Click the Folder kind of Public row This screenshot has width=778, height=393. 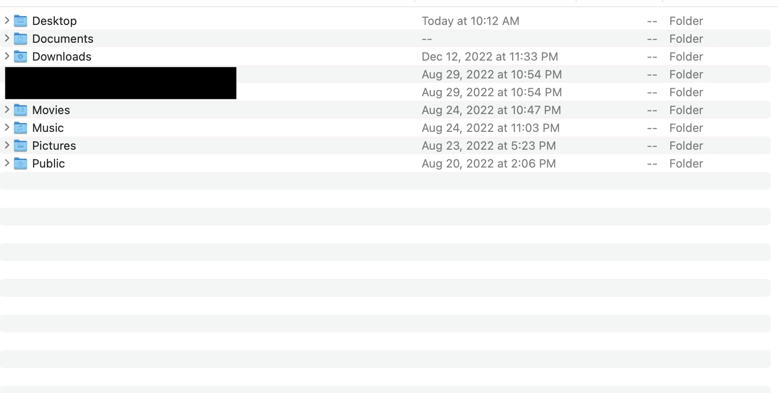coord(686,164)
